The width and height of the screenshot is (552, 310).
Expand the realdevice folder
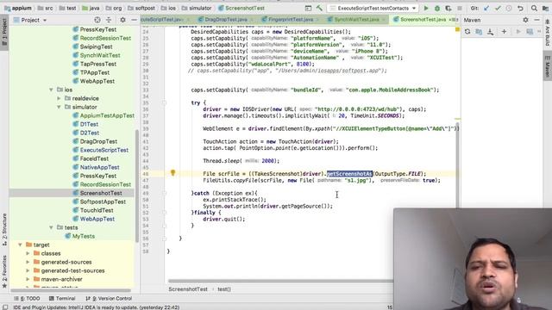pos(60,98)
